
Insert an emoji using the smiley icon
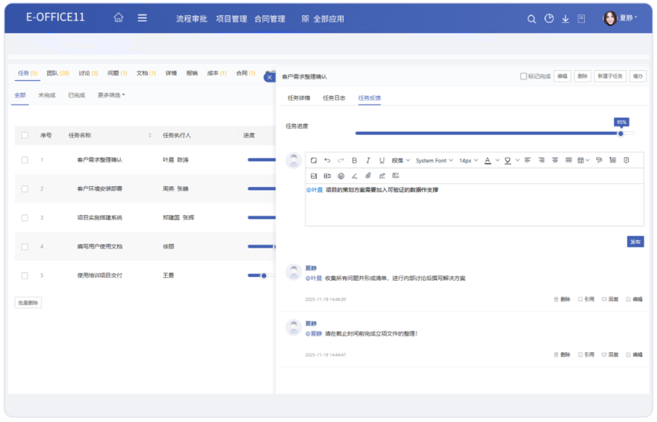341,175
